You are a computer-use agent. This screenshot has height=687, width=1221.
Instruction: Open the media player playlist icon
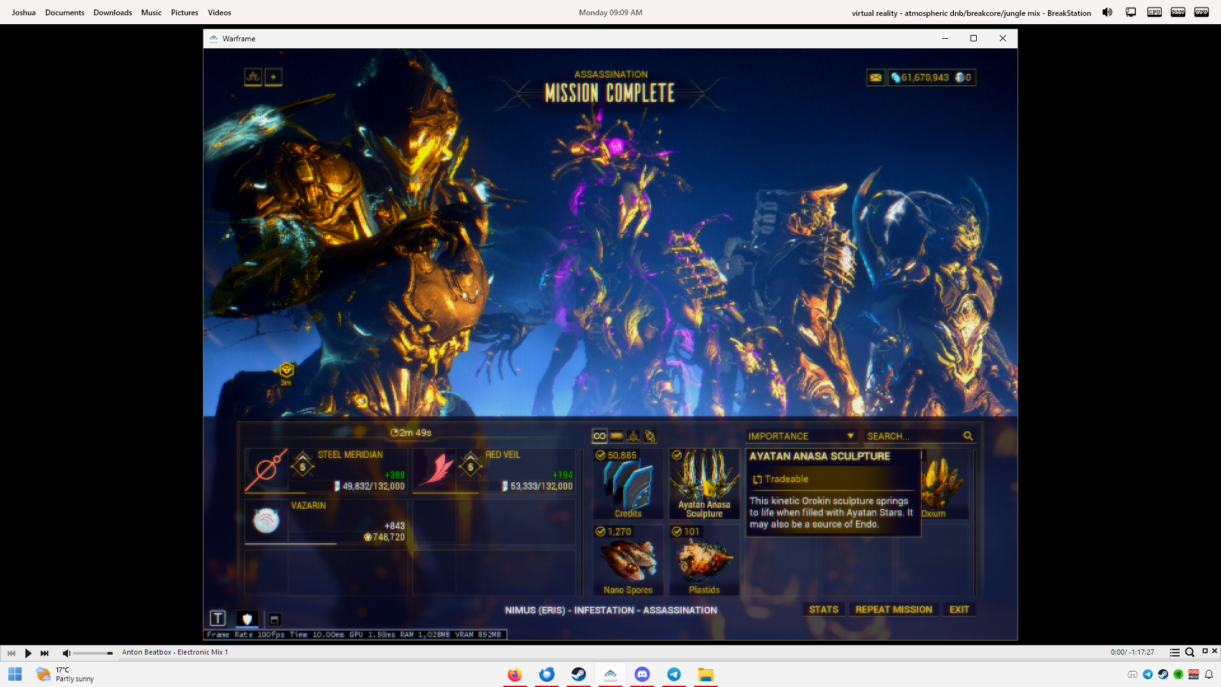click(1175, 652)
